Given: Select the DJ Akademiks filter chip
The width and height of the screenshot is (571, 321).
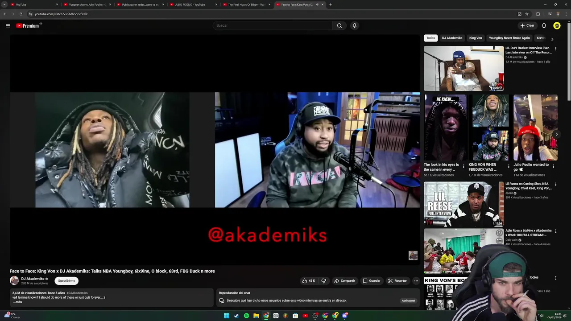Looking at the screenshot, I should click(452, 38).
